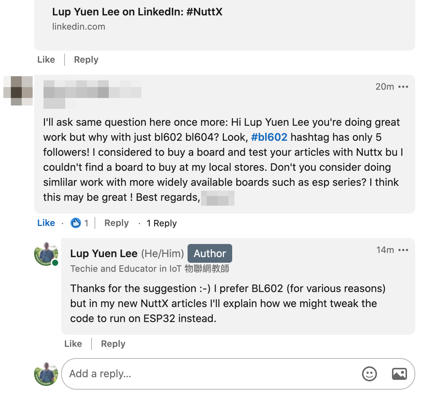
Task: Reply to the top link preview comment
Action: [86, 60]
